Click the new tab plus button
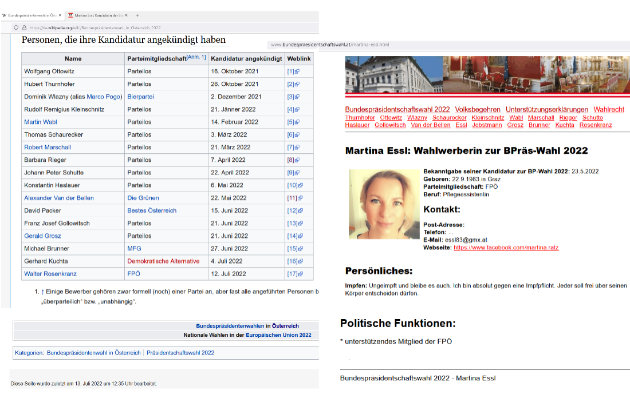The width and height of the screenshot is (630, 398). pyautogui.click(x=137, y=15)
